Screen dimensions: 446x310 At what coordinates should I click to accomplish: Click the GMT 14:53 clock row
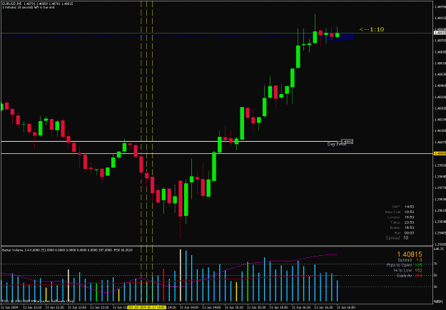point(402,207)
